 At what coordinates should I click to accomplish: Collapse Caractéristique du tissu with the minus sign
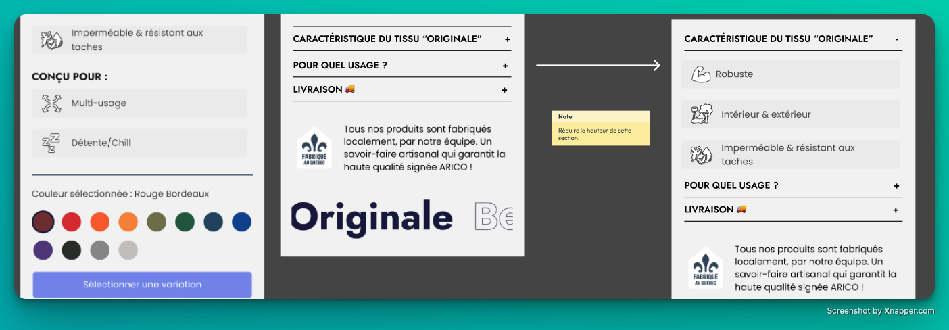pos(897,39)
